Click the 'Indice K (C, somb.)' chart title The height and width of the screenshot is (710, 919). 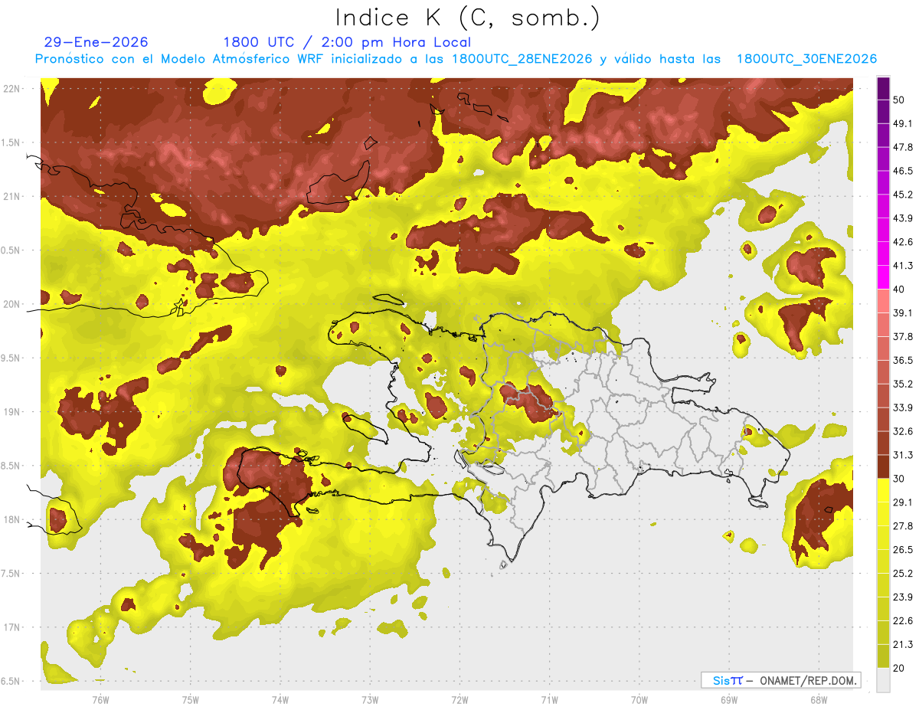[468, 18]
